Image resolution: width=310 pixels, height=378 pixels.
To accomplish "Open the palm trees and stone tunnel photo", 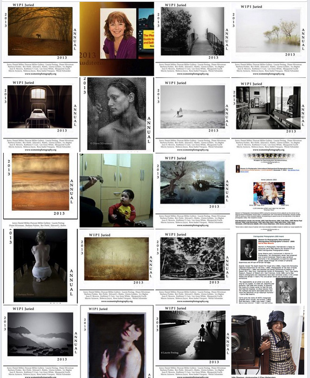I will (192, 266).
